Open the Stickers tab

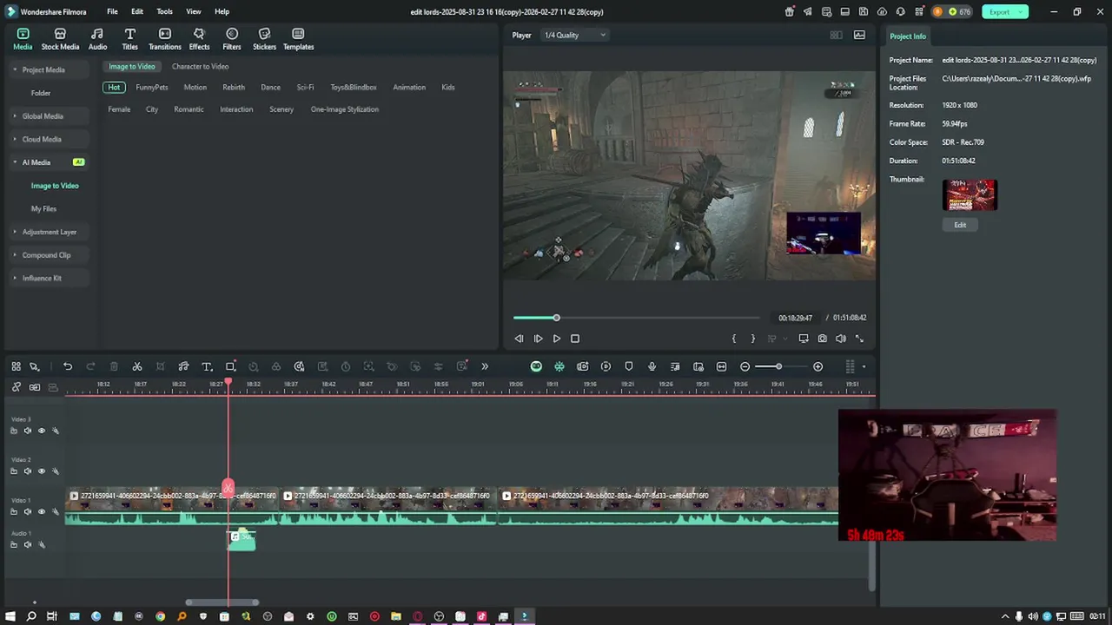coord(264,39)
